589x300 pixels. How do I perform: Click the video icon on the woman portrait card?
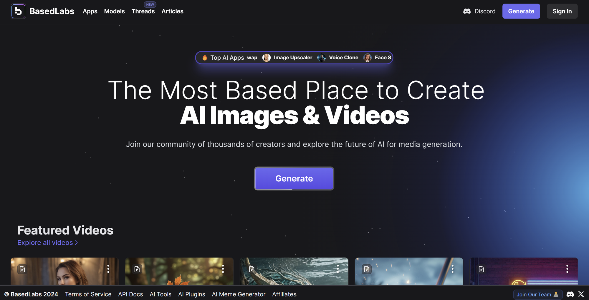tap(22, 269)
